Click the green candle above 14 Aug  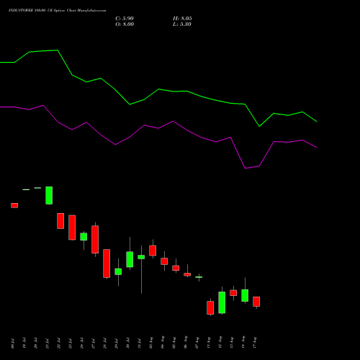245,295
